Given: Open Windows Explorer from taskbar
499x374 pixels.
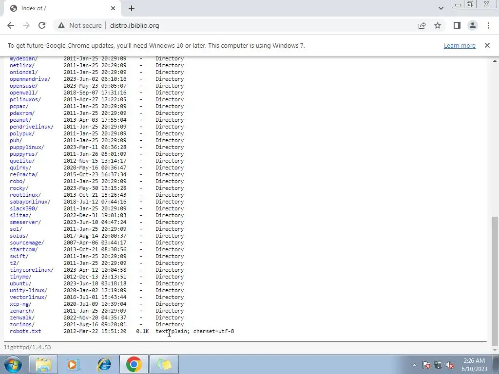Looking at the screenshot, I should click(x=43, y=364).
